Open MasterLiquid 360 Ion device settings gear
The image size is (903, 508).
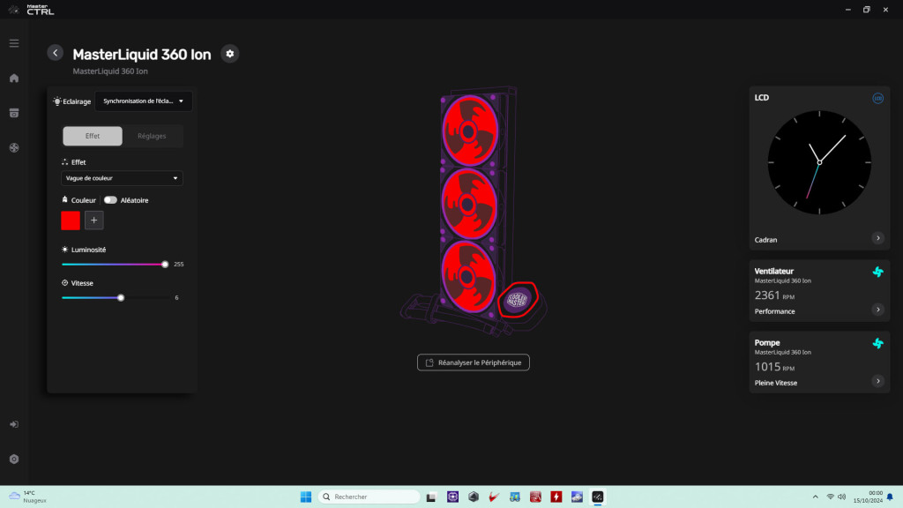(x=230, y=54)
